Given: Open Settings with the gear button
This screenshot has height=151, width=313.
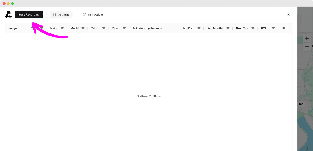Looking at the screenshot, I should 61,14.
